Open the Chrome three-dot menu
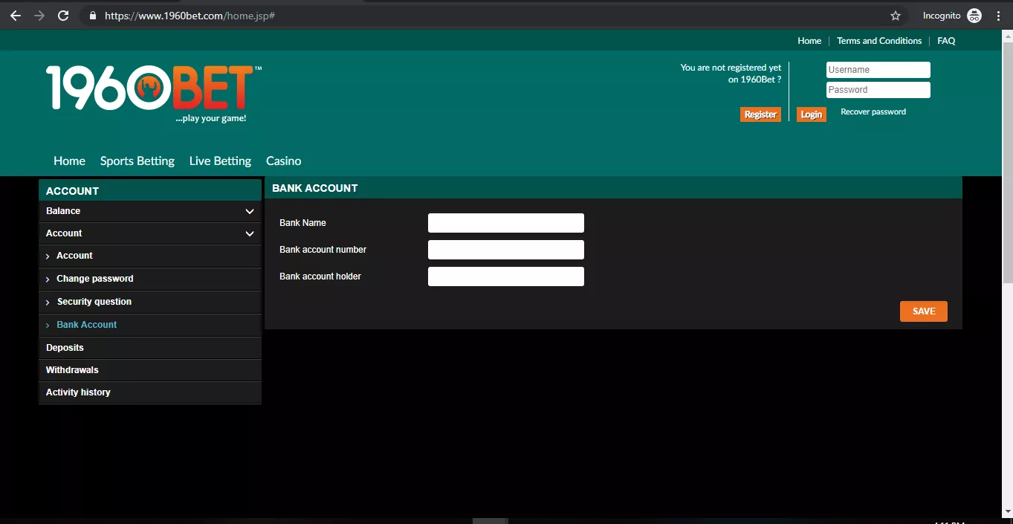The image size is (1013, 524). click(x=998, y=16)
